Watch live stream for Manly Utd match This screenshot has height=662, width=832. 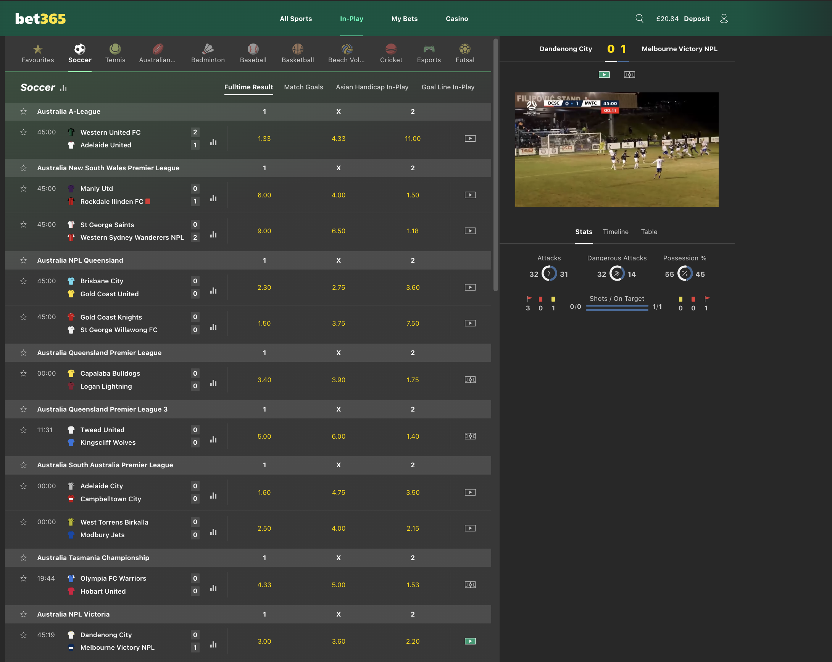470,195
